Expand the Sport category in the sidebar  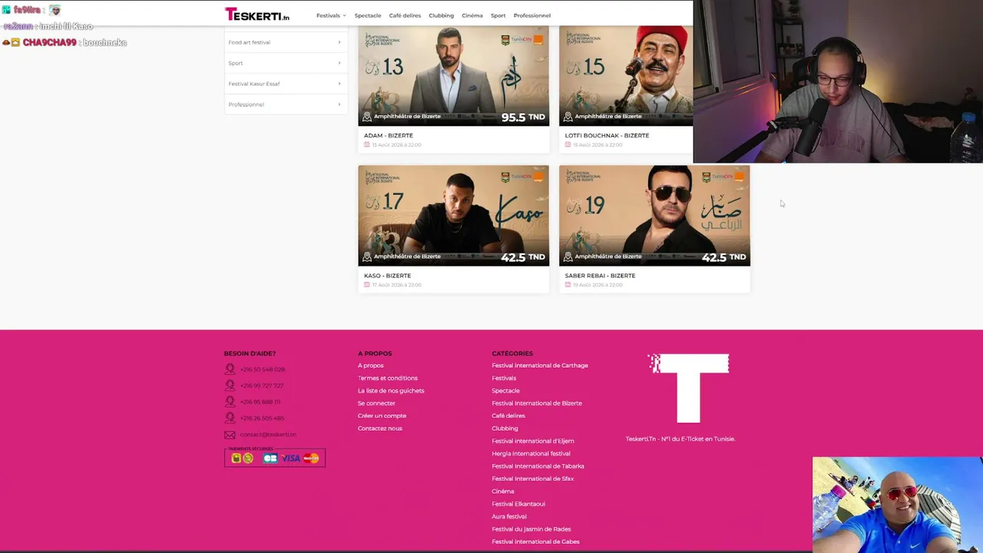click(284, 63)
